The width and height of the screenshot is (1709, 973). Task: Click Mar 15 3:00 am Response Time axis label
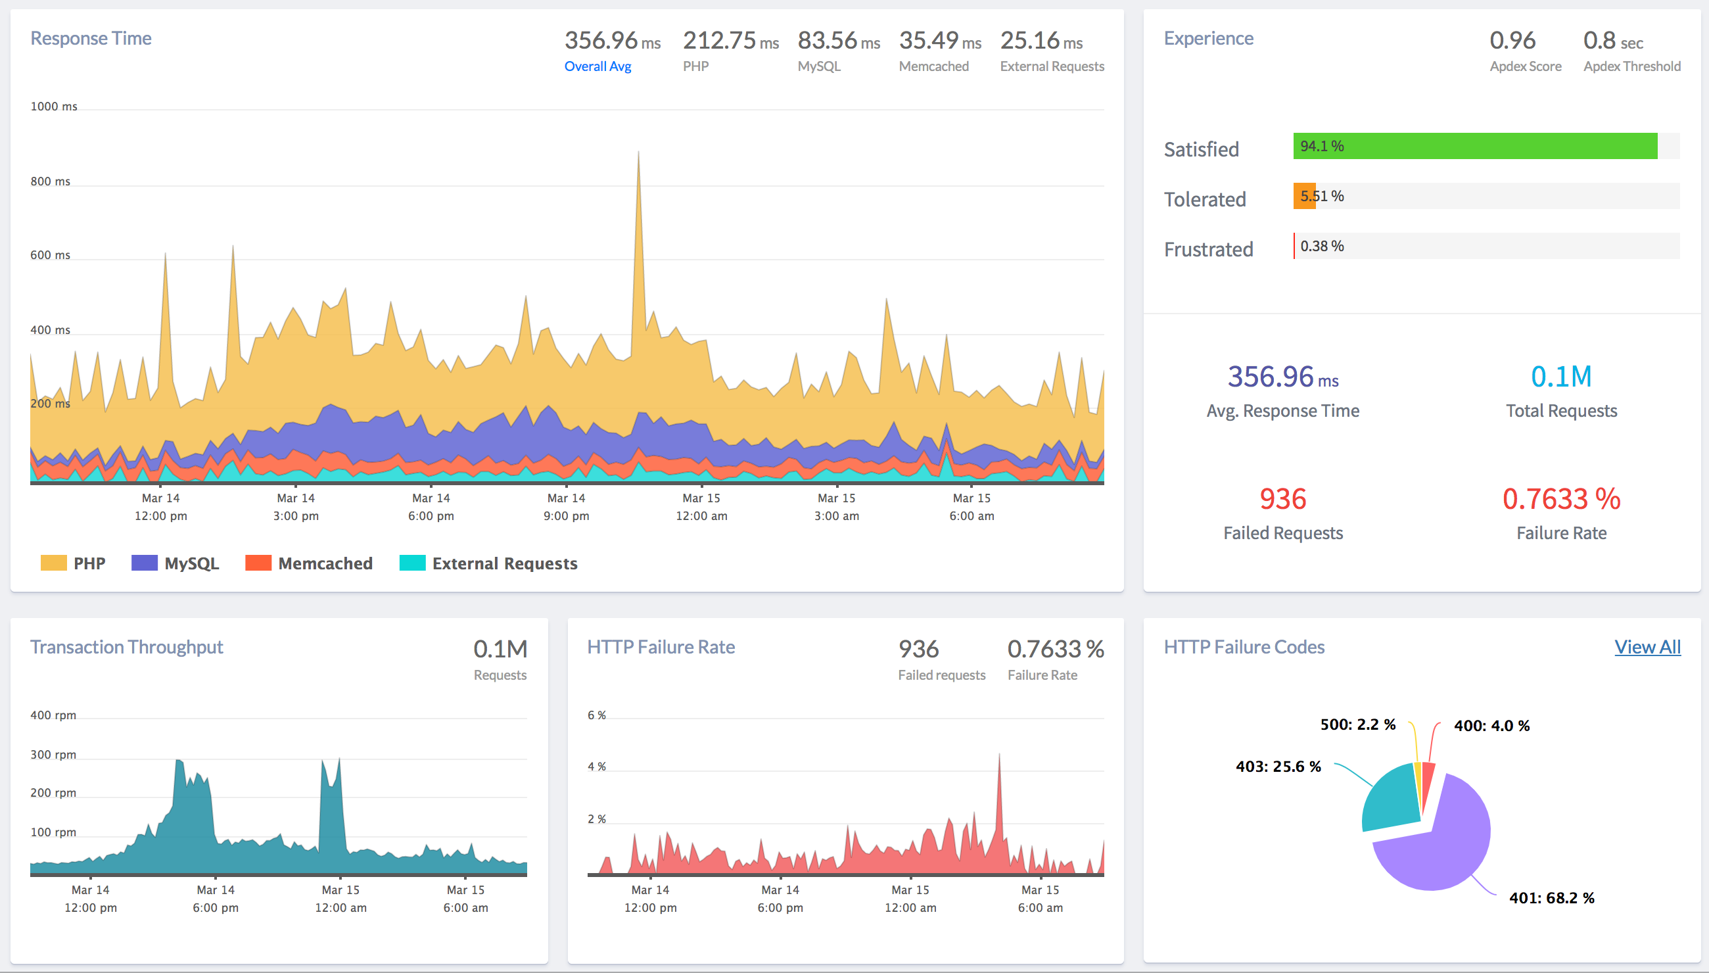click(x=837, y=506)
